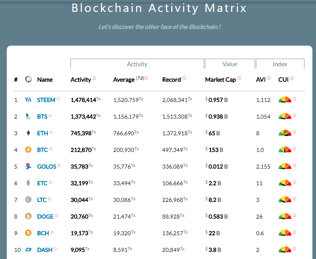
Task: Open the ETH blockchain link
Action: point(43,133)
